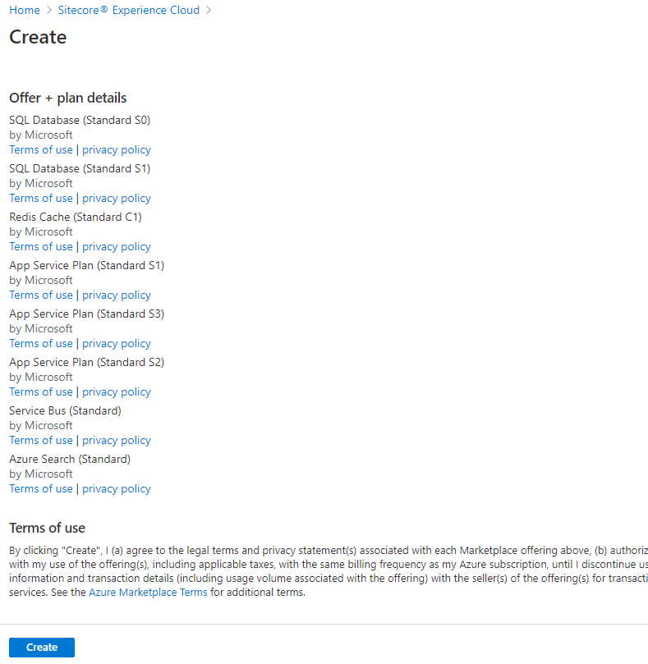The height and width of the screenshot is (664, 648).
Task: Open Terms of use for SQL Database Standard S1
Action: 41,199
